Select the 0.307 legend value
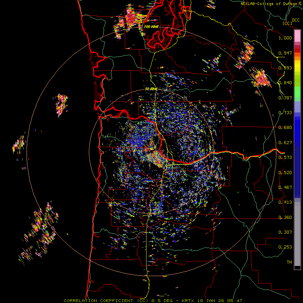This screenshot has width=303, height=303. (x=285, y=232)
